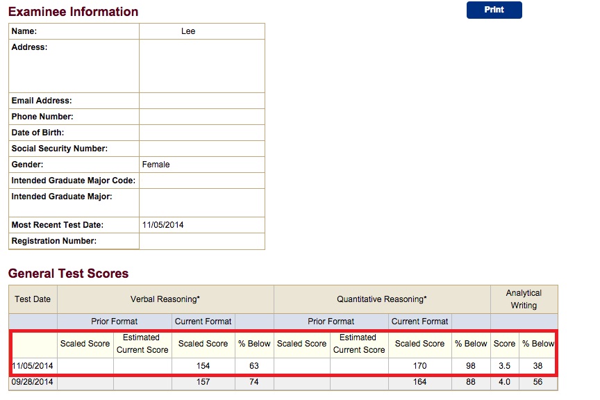Click verbal scaled score 157

(x=203, y=382)
